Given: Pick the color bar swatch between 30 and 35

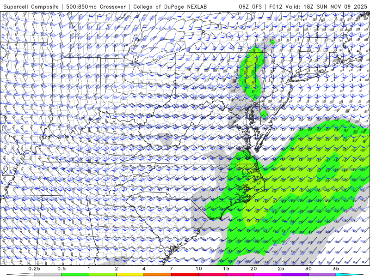Looking at the screenshot, I should point(322,275).
